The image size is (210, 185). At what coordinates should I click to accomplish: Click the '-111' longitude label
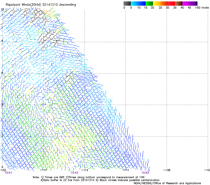[126, 170]
